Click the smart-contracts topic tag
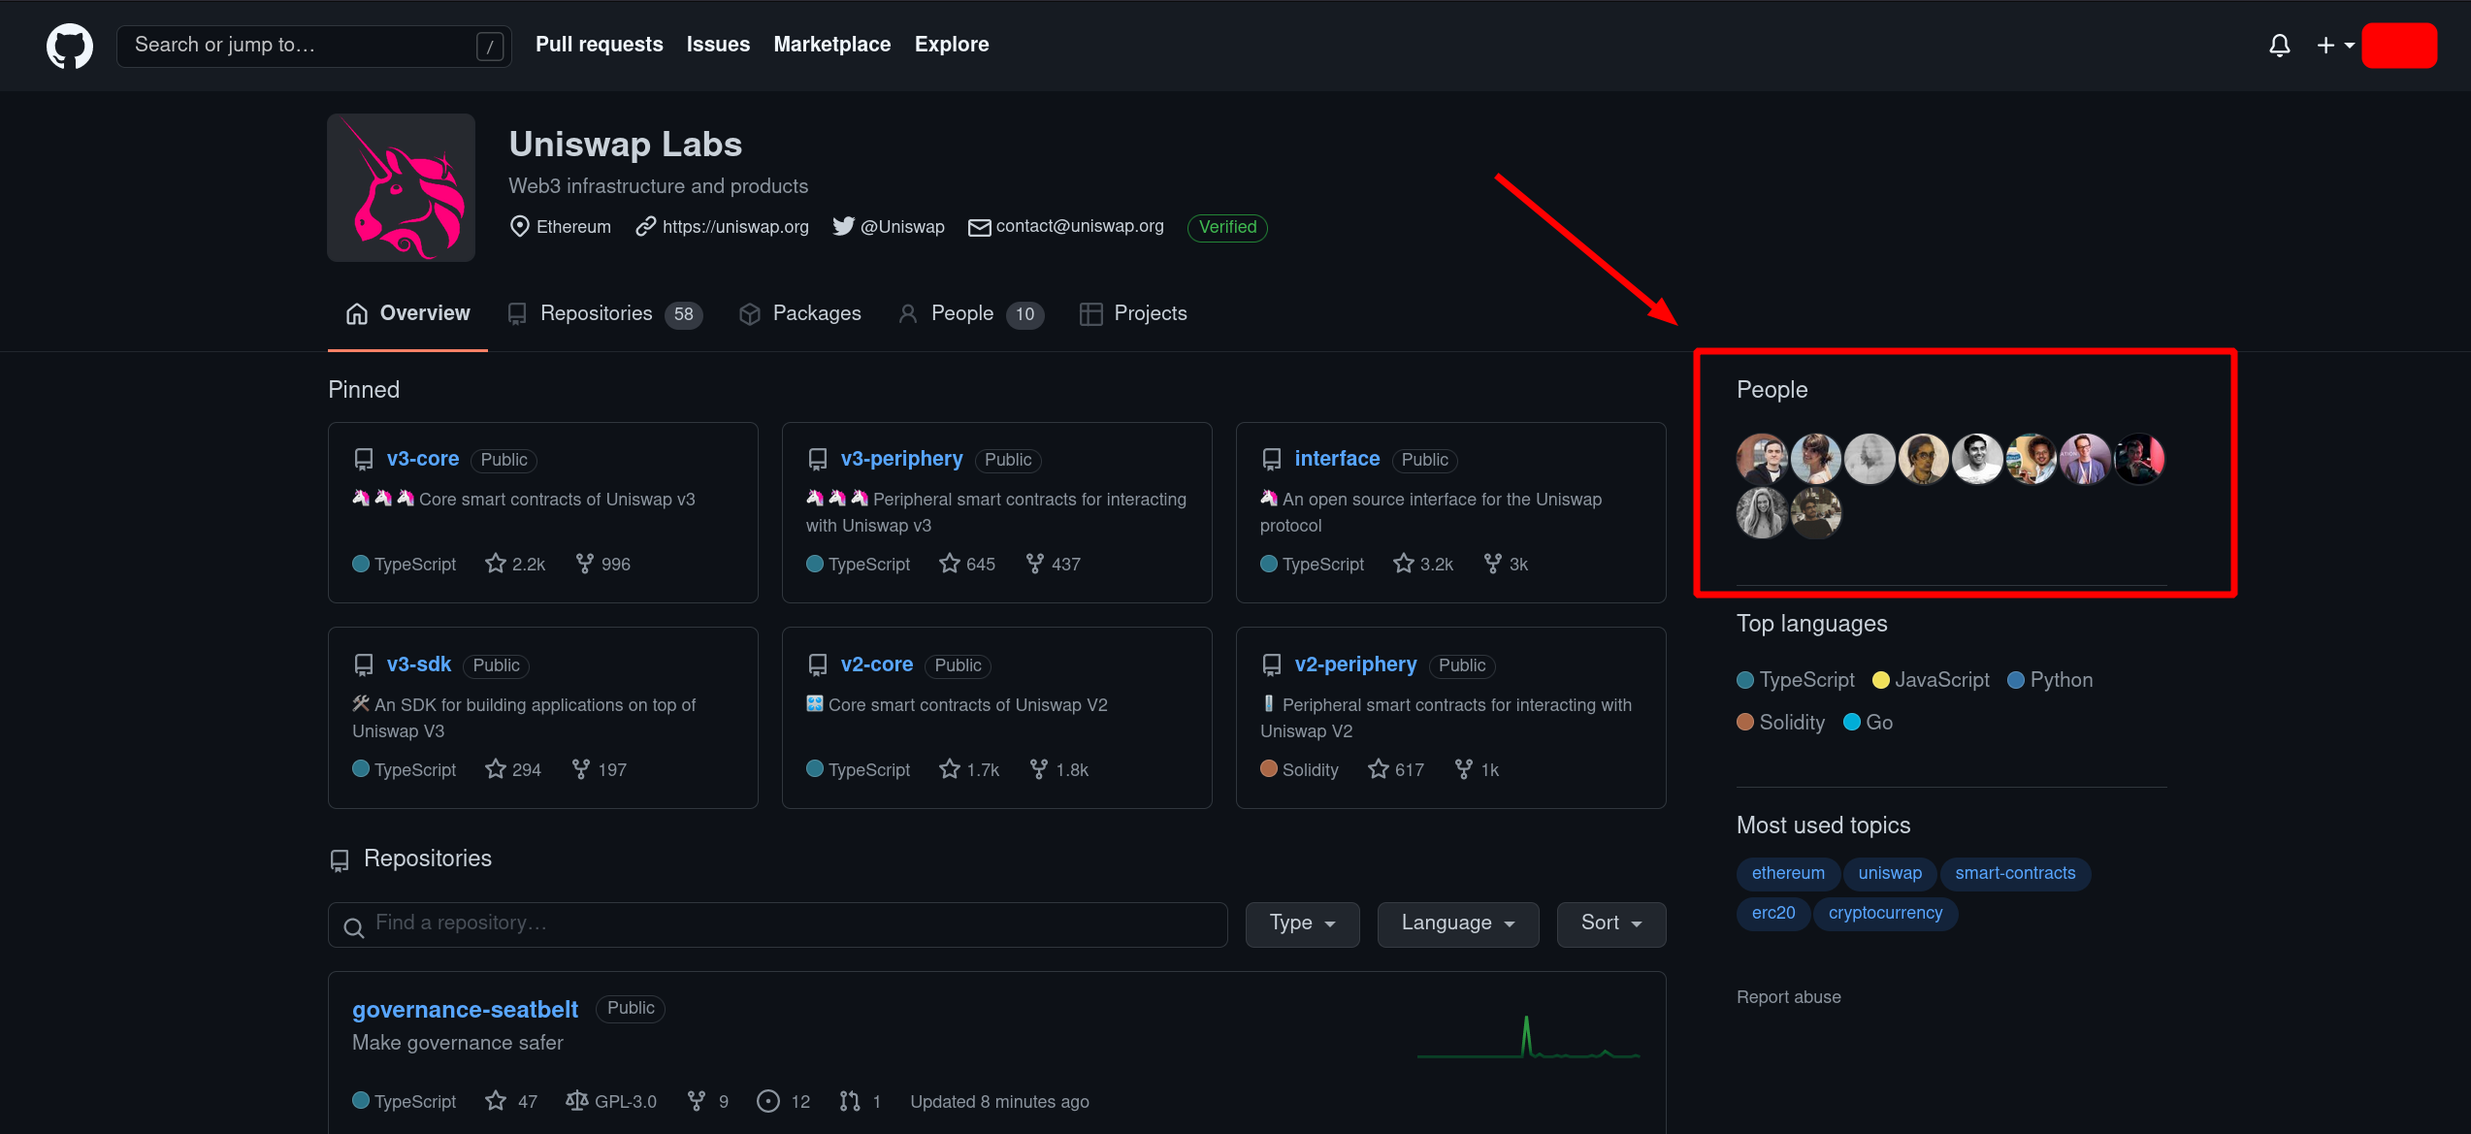Viewport: 2471px width, 1134px height. [x=2014, y=873]
